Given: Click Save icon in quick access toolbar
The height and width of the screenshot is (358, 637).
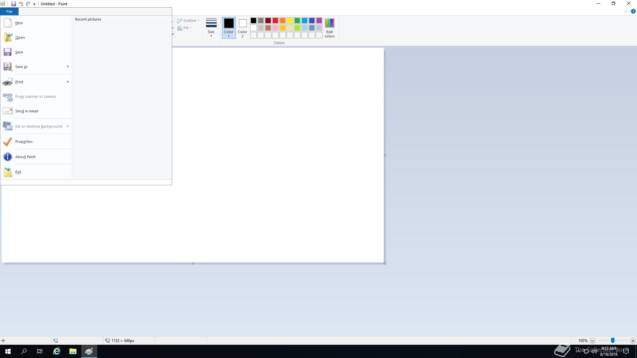Looking at the screenshot, I should pyautogui.click(x=14, y=4).
